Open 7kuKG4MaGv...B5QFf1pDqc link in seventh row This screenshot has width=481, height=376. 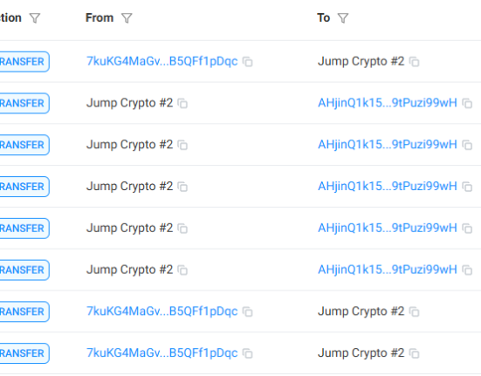[162, 311]
